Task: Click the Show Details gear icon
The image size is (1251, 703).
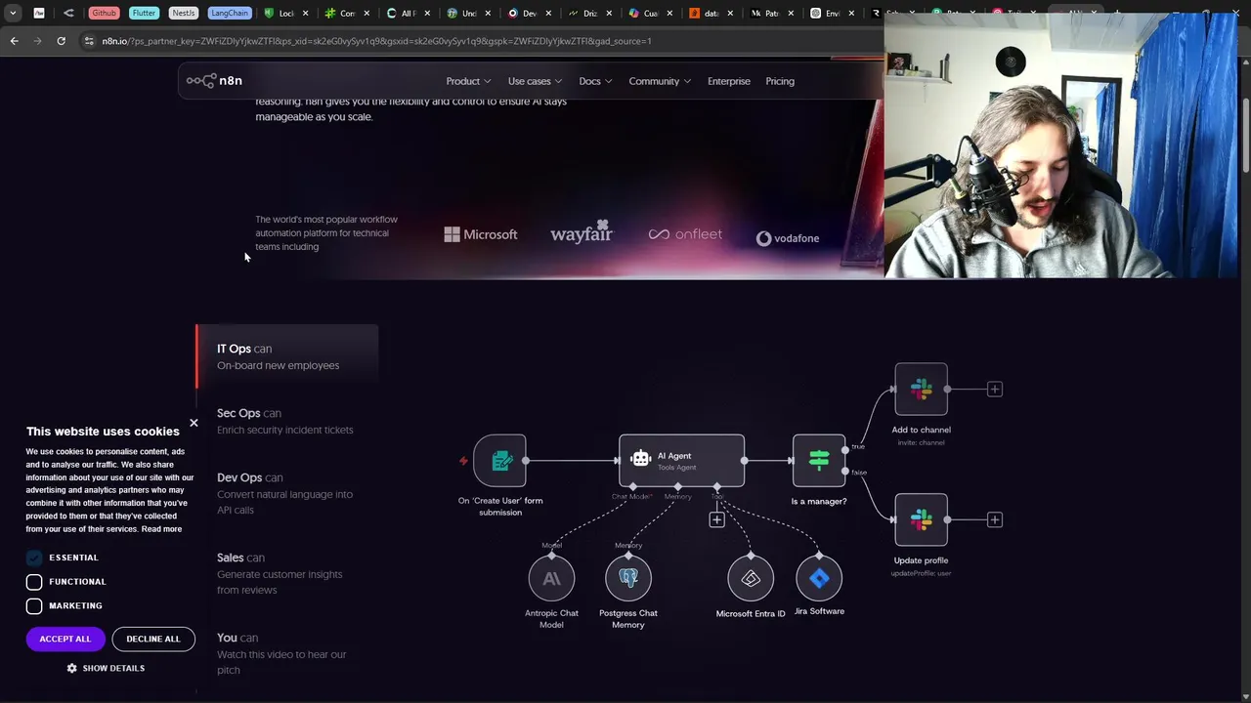Action: point(71,668)
